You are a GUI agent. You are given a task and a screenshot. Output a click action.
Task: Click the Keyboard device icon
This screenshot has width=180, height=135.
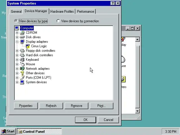pos(22,60)
